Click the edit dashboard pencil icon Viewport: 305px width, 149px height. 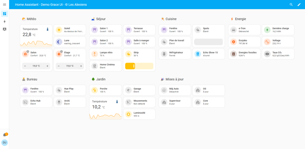[x=299, y=4]
